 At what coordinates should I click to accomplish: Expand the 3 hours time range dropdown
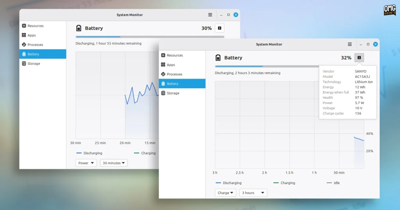253,193
